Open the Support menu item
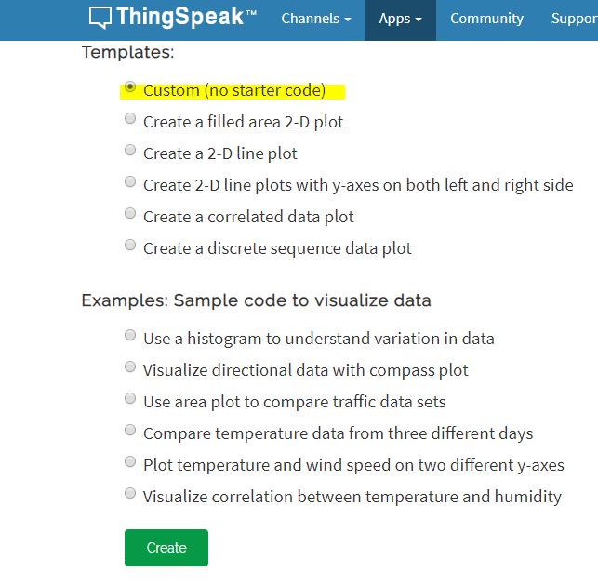The height and width of the screenshot is (586, 598). click(575, 19)
